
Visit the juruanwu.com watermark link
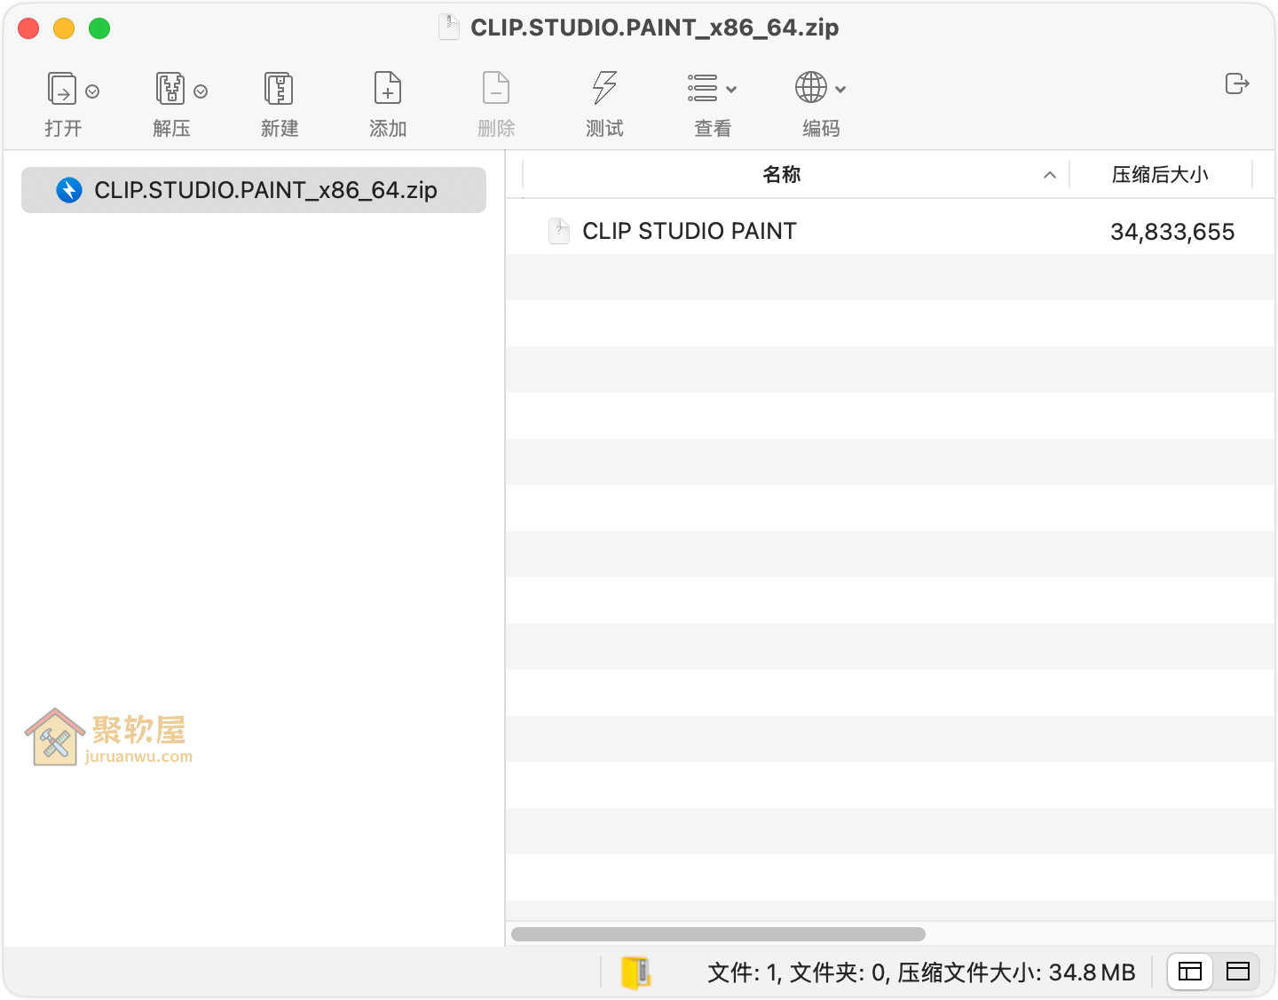point(138,757)
